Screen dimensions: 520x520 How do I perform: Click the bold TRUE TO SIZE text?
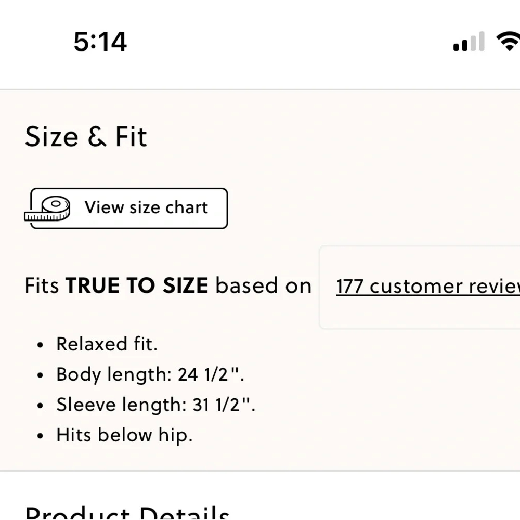(x=137, y=285)
